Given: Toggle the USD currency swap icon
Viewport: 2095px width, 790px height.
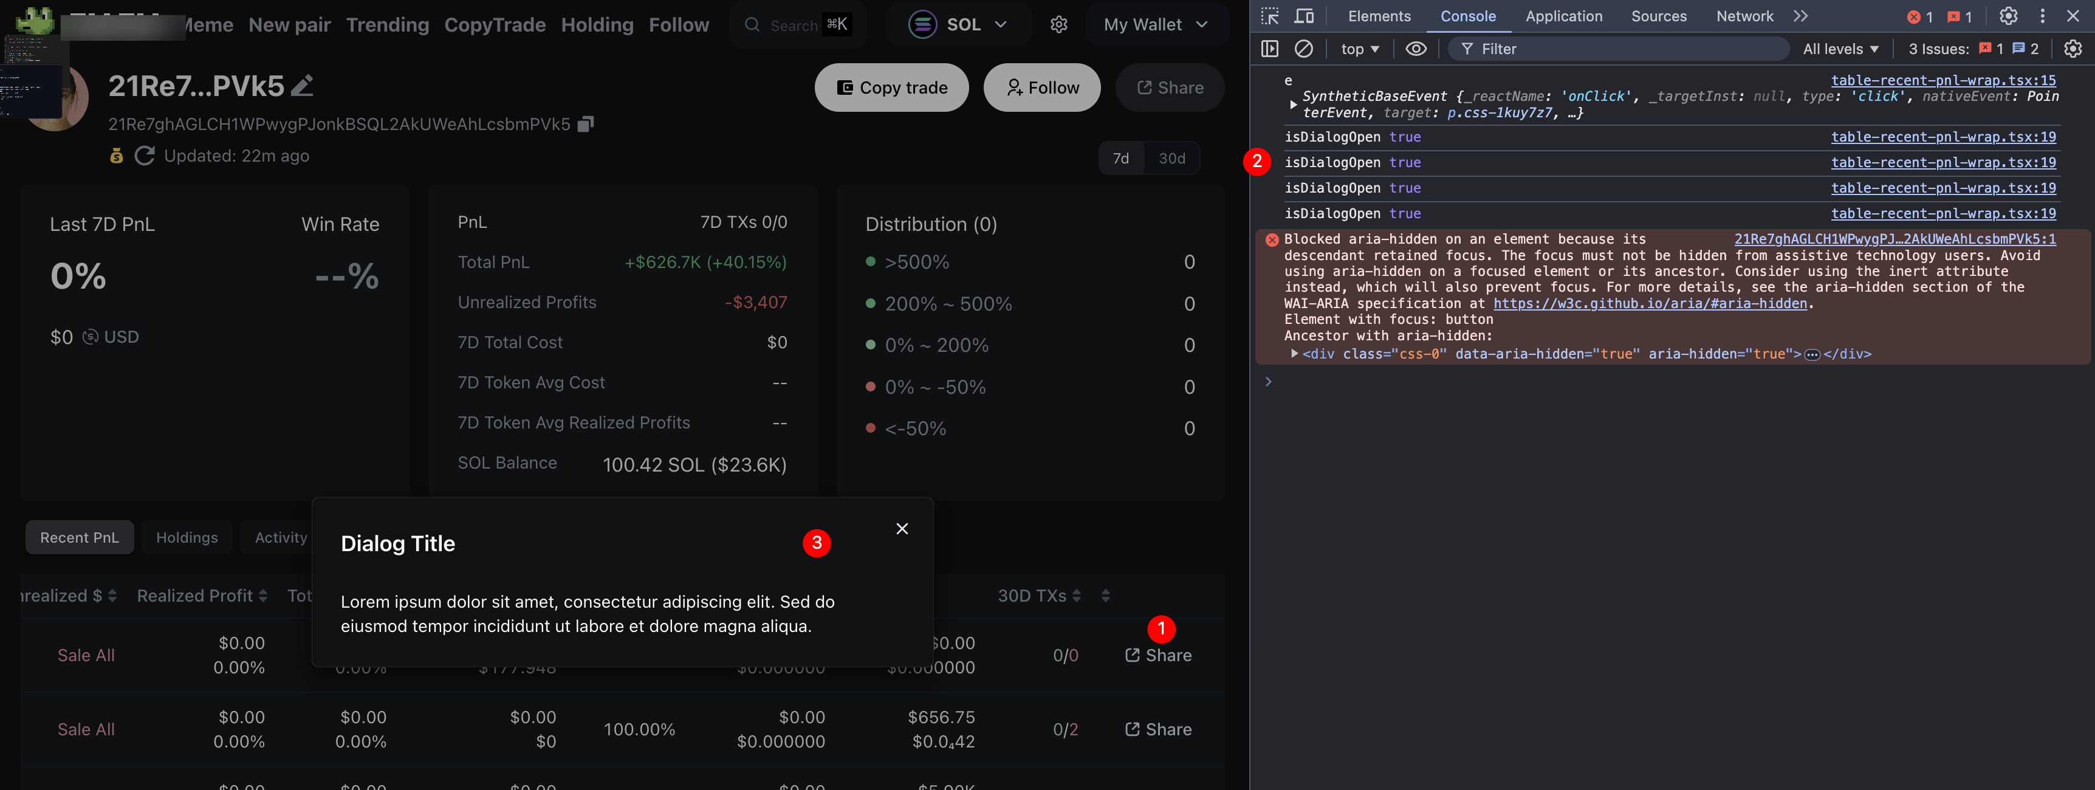Looking at the screenshot, I should (91, 337).
